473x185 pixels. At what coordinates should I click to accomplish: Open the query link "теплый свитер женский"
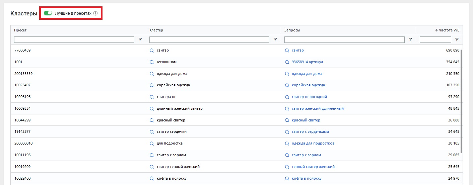coord(313,167)
